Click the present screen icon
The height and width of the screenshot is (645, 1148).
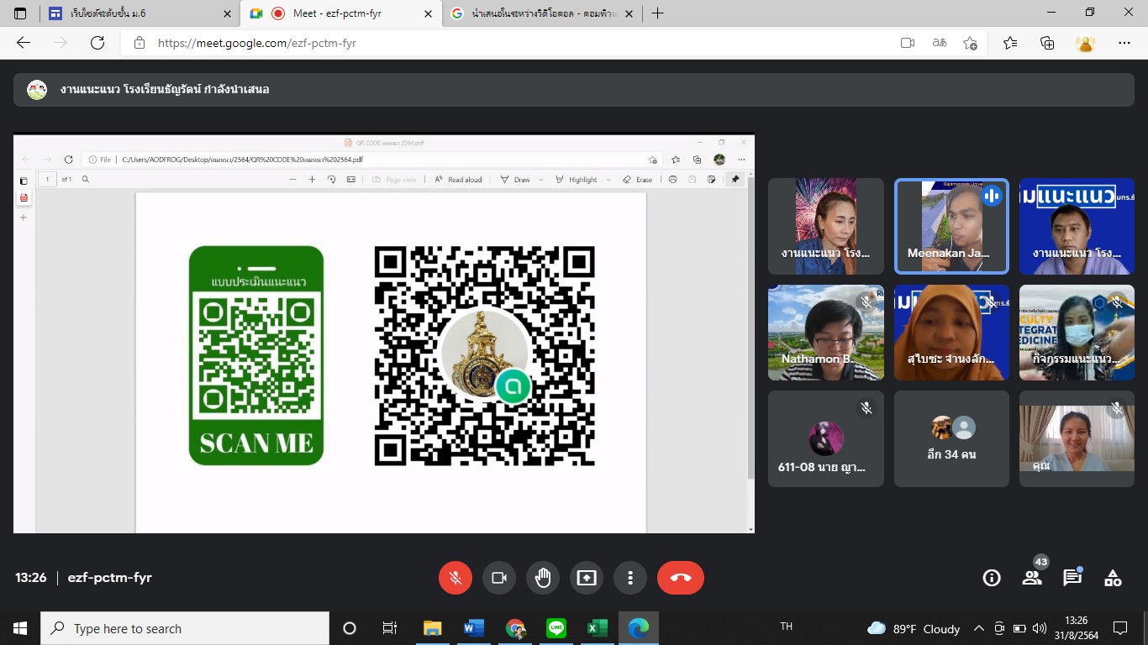tap(587, 578)
